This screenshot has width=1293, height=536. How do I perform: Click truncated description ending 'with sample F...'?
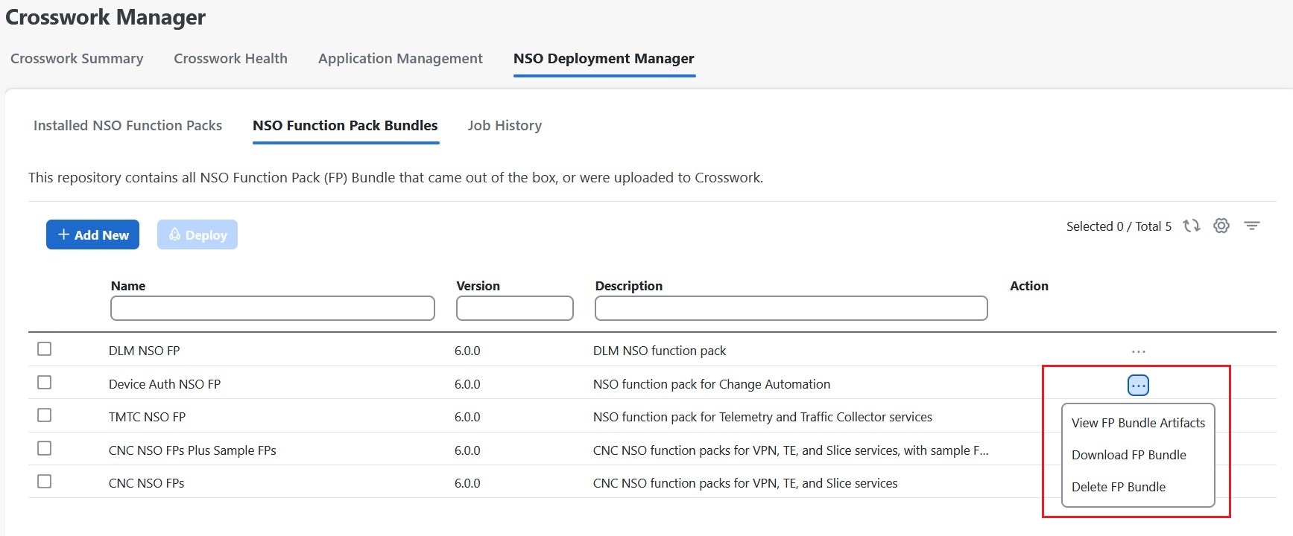point(791,450)
